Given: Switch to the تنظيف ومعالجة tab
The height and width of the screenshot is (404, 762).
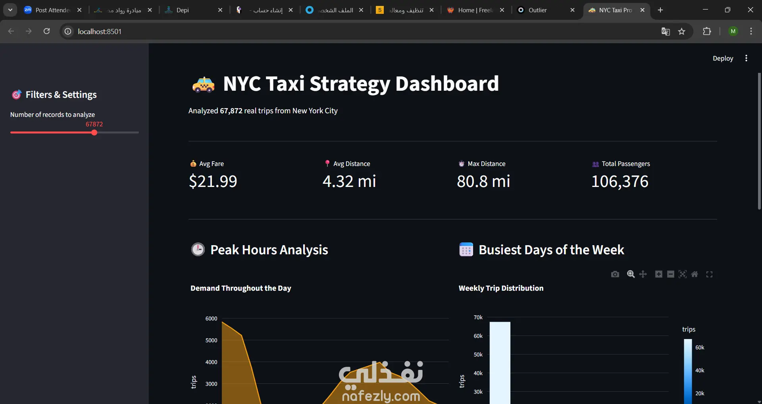Looking at the screenshot, I should tap(405, 10).
